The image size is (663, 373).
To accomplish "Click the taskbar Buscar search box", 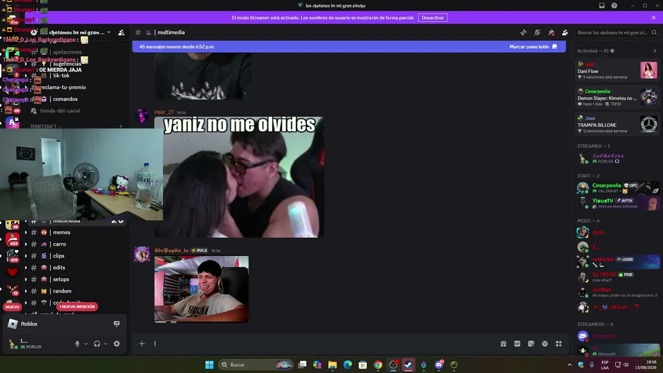I will pos(256,365).
